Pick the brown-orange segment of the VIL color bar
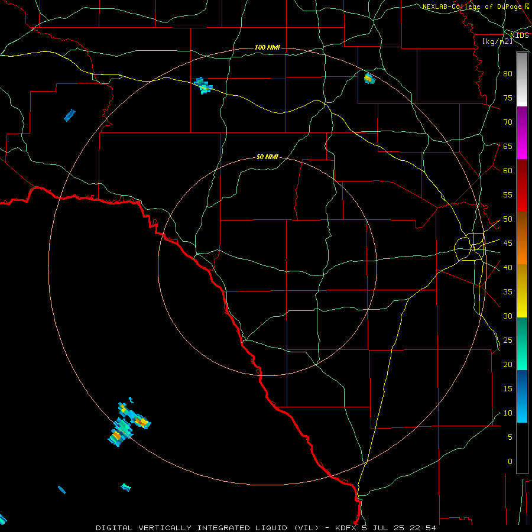This screenshot has width=532, height=532. pyautogui.click(x=522, y=238)
